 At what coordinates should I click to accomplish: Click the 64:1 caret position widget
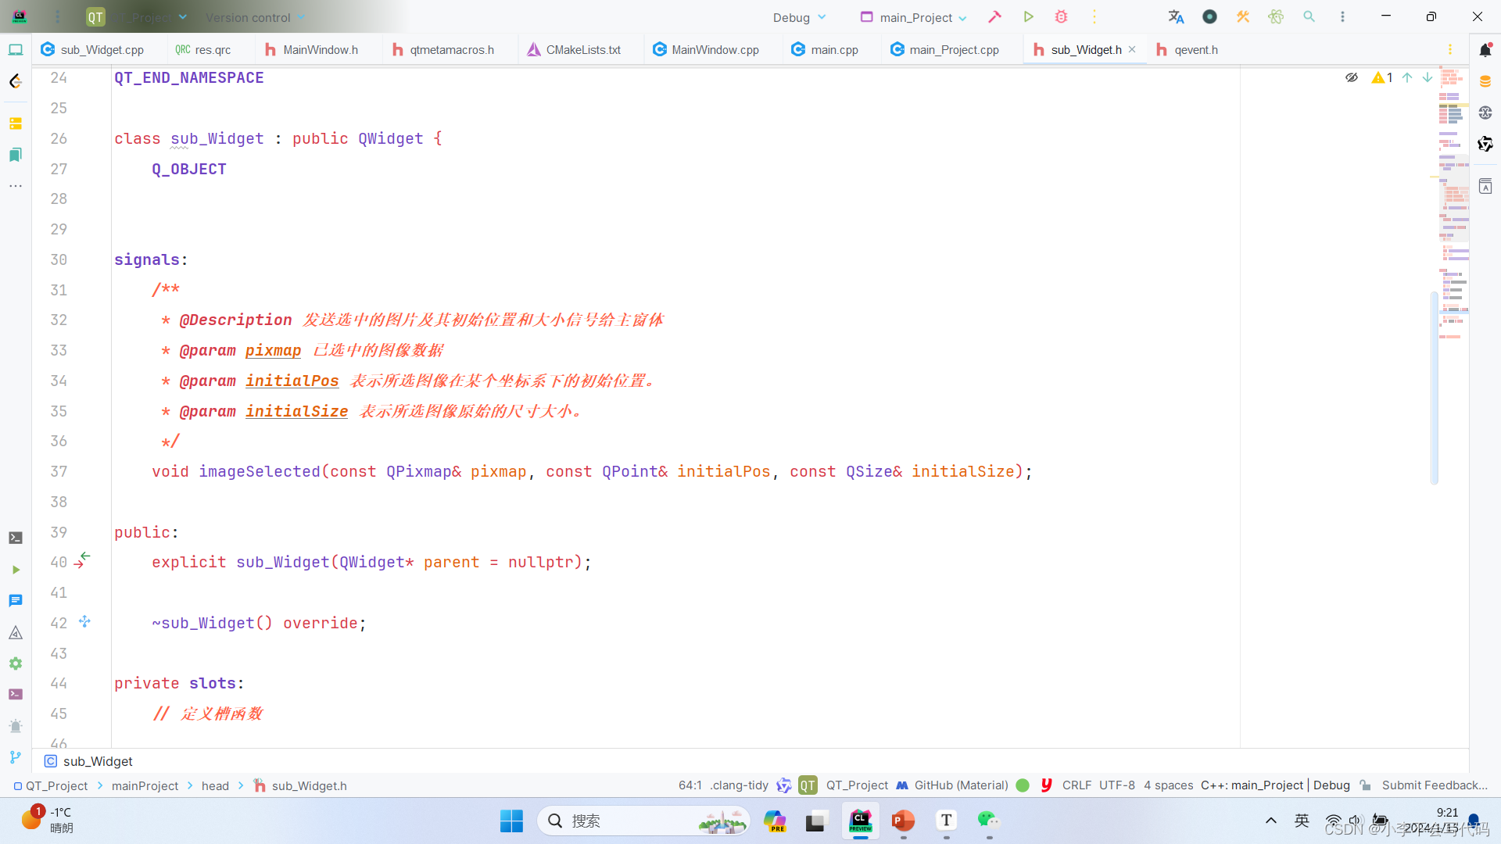point(690,785)
